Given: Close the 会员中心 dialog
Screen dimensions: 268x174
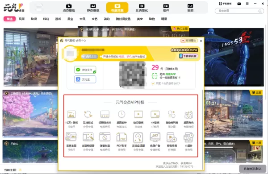Looking at the screenshot, I should click(201, 41).
